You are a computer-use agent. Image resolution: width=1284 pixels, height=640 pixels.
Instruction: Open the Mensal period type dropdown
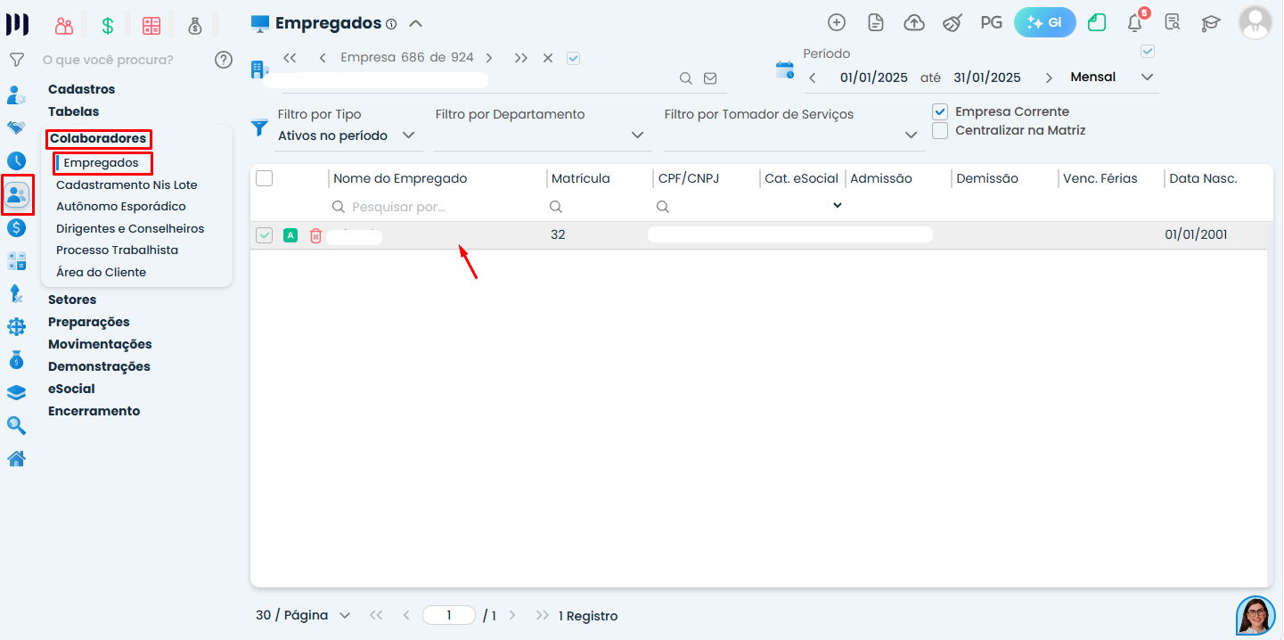click(x=1148, y=78)
